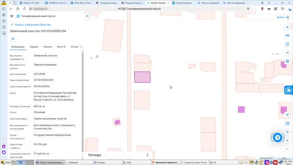Screen dimensions: 293x165
Task: Close the НСПД browser tab
Action: pyautogui.click(x=168, y=3)
